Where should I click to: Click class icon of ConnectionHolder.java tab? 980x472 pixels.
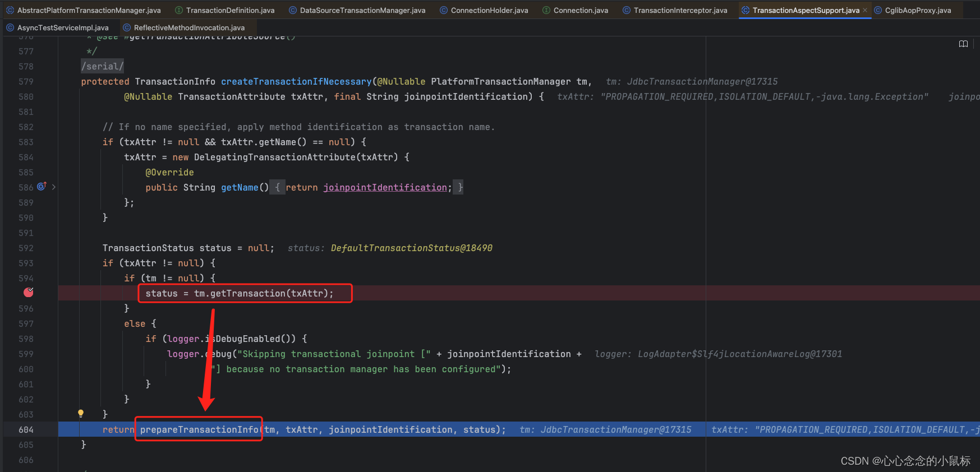point(444,10)
